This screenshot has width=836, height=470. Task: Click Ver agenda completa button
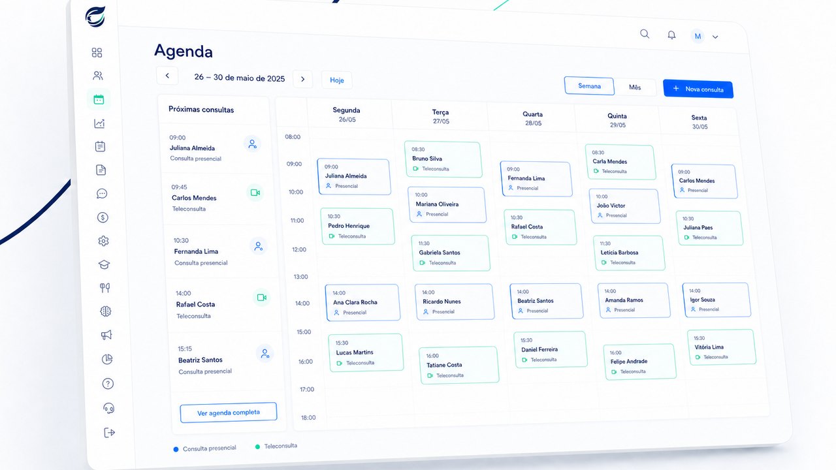229,413
